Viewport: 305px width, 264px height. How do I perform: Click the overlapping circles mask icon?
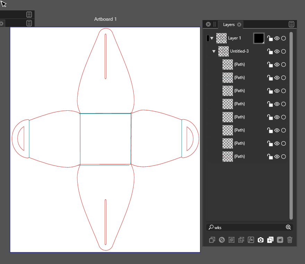coord(222,240)
